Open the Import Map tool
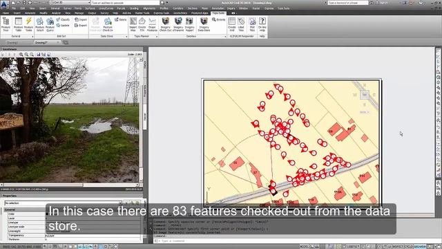The width and height of the screenshot is (442, 249). [133, 24]
